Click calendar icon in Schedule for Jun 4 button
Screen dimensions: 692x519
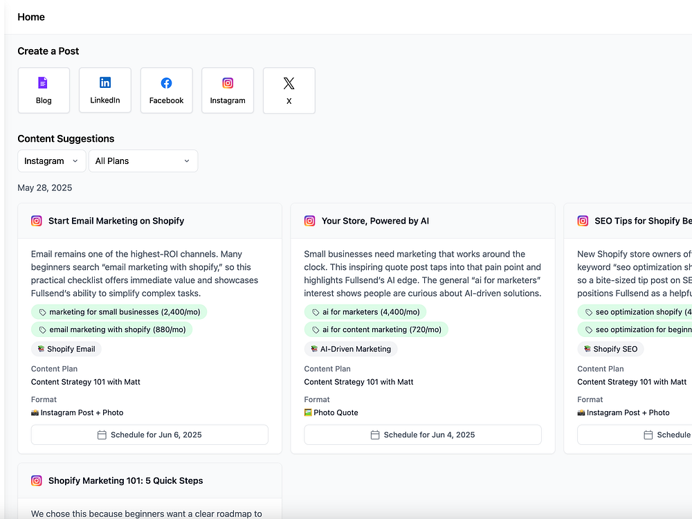[374, 435]
